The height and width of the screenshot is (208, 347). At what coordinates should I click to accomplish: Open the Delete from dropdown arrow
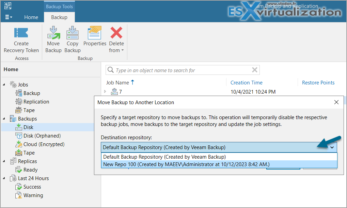tap(122, 50)
